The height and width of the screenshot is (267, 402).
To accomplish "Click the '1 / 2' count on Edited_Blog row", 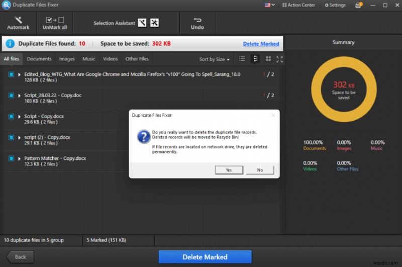I will click(268, 74).
